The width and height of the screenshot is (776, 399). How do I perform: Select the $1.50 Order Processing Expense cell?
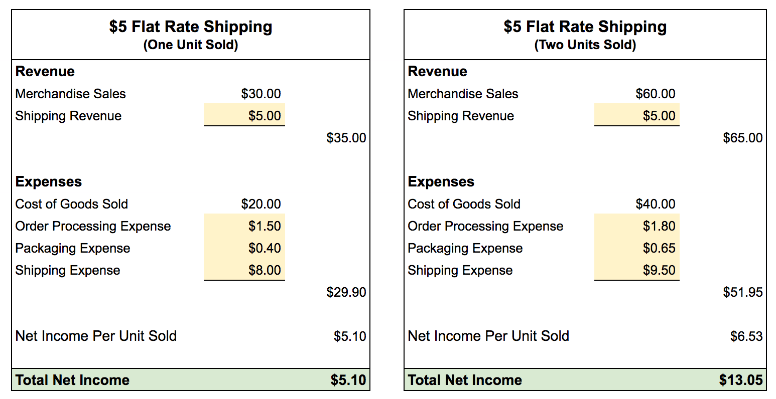pyautogui.click(x=244, y=225)
